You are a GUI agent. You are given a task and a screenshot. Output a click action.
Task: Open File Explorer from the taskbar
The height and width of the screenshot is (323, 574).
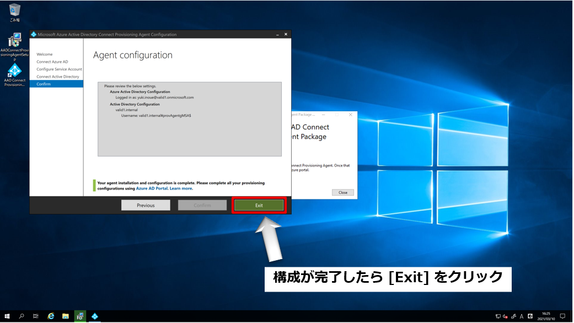tap(66, 316)
